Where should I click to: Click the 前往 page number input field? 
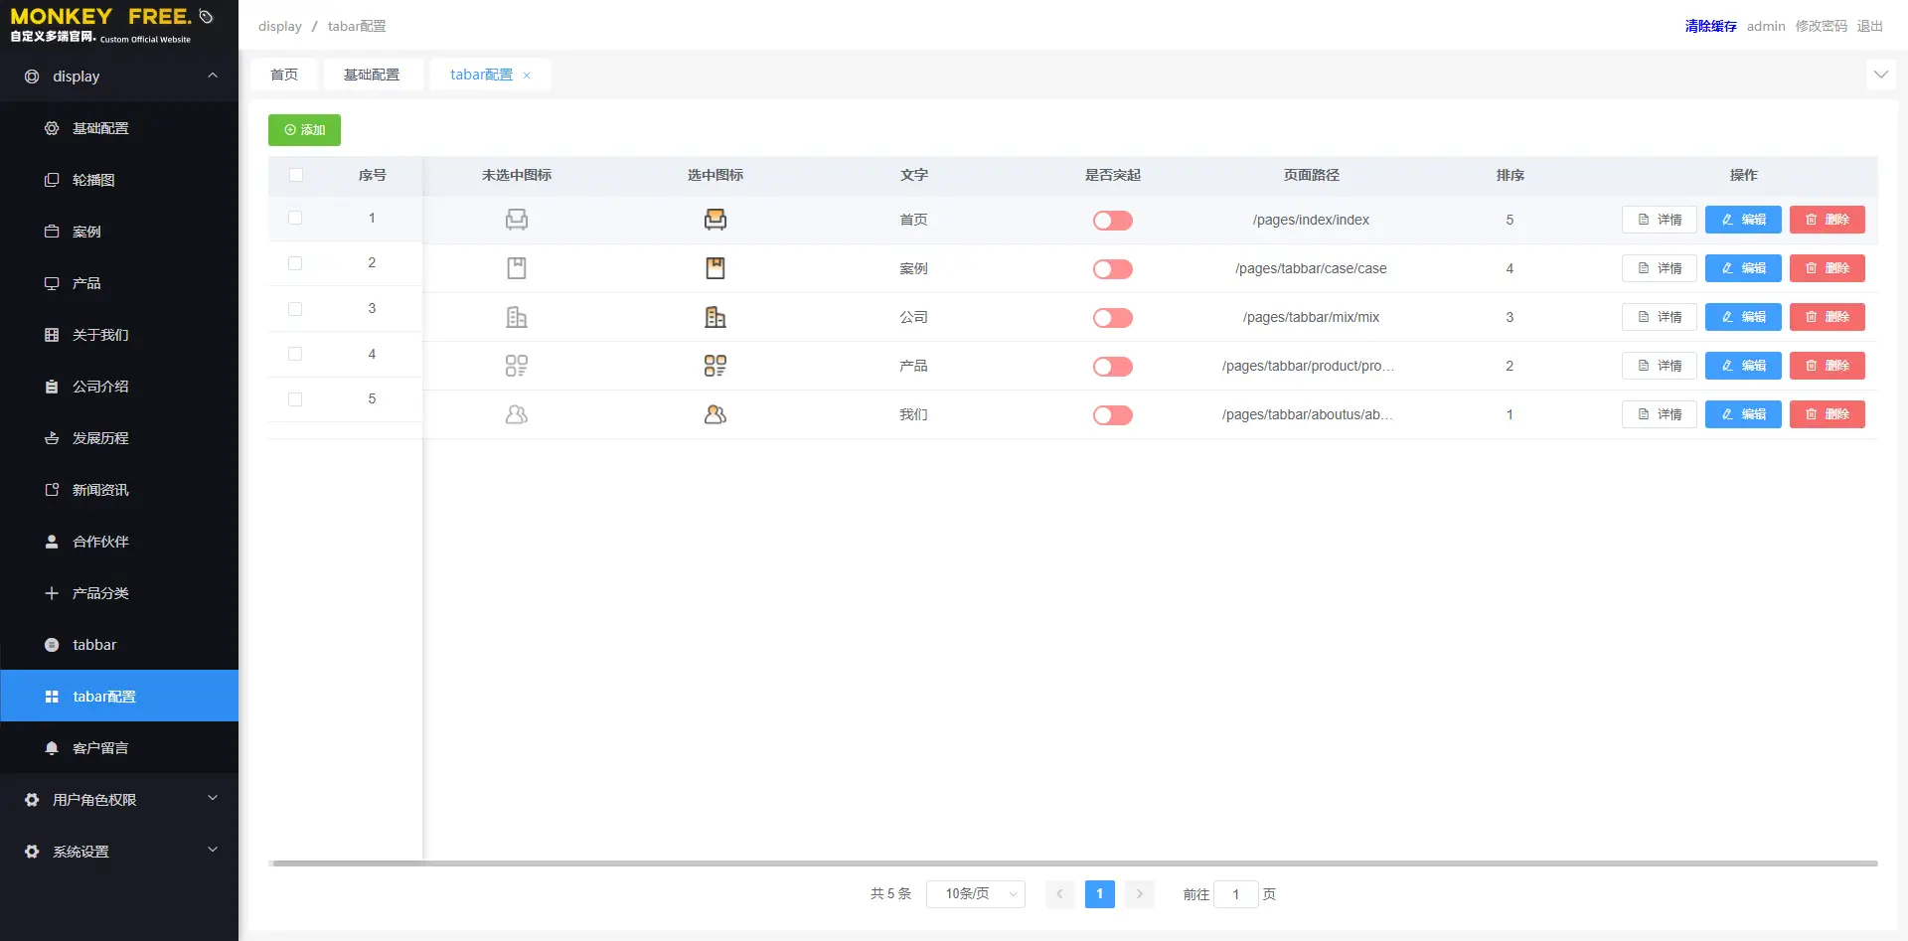pos(1235,894)
